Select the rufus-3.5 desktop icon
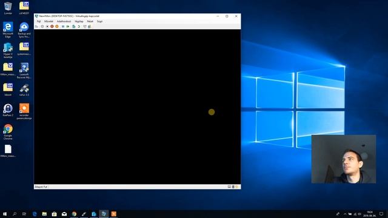 [24, 90]
